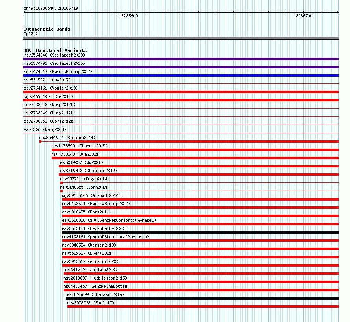This screenshot has width=350, height=322.
Task: Open variant nsv6564848 (Sedlazeck2020)
Action: pos(54,55)
